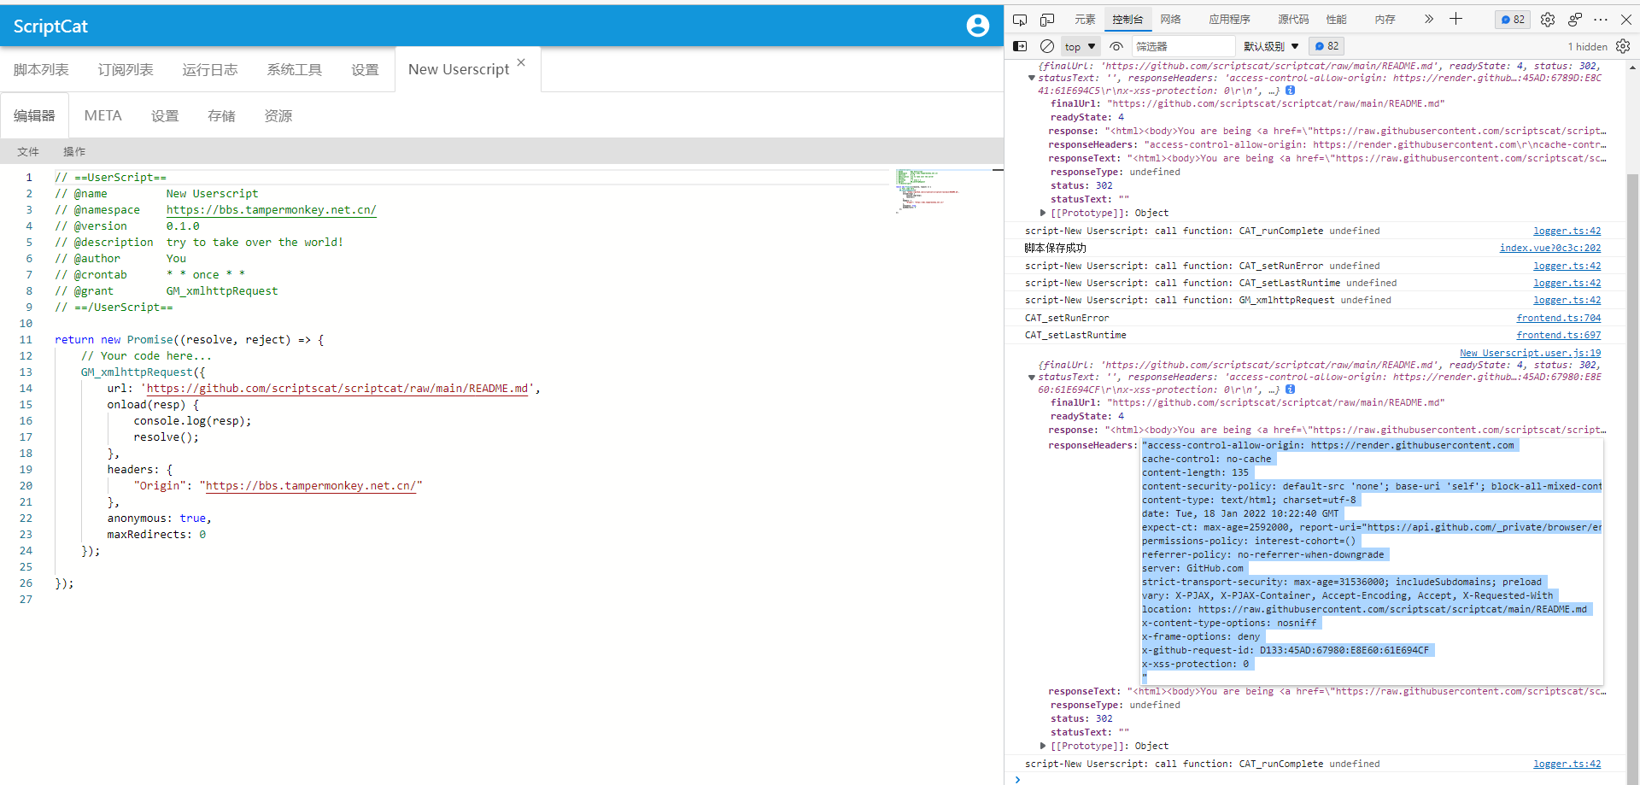This screenshot has width=1640, height=785.
Task: Open the 订阅列表 navigation tab
Action: 126,69
